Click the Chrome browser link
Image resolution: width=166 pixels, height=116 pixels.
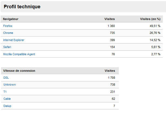(8, 33)
